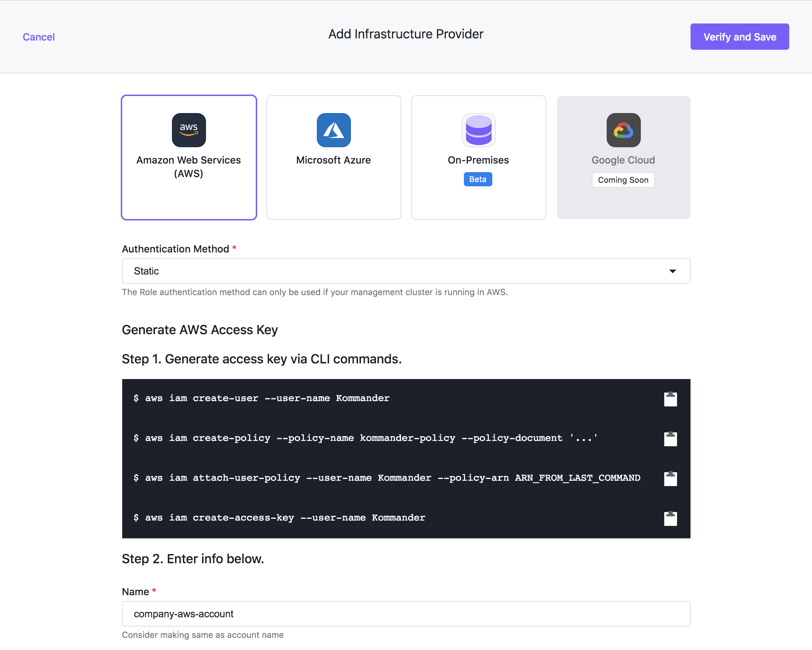The image size is (812, 650).
Task: Click 'Step 2. Enter info below.' heading
Action: click(193, 559)
